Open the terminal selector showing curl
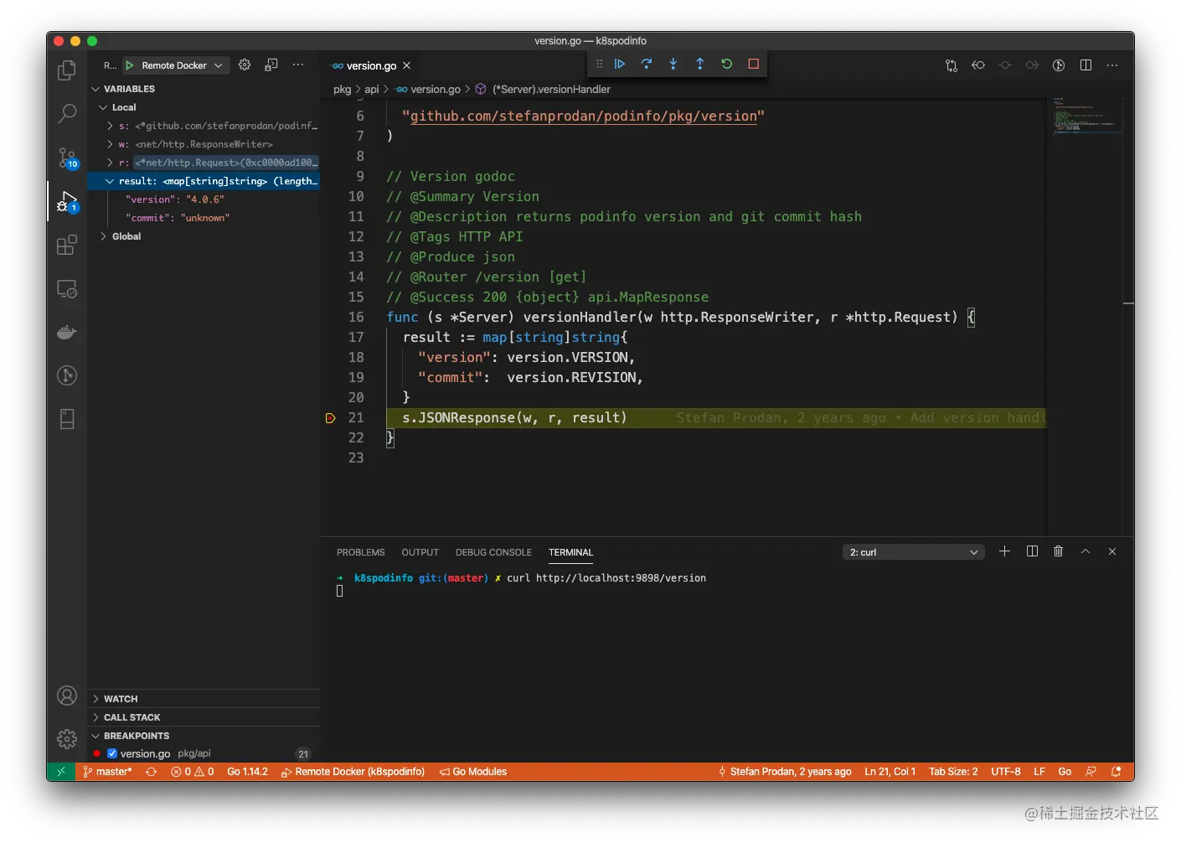This screenshot has height=843, width=1181. pos(913,552)
